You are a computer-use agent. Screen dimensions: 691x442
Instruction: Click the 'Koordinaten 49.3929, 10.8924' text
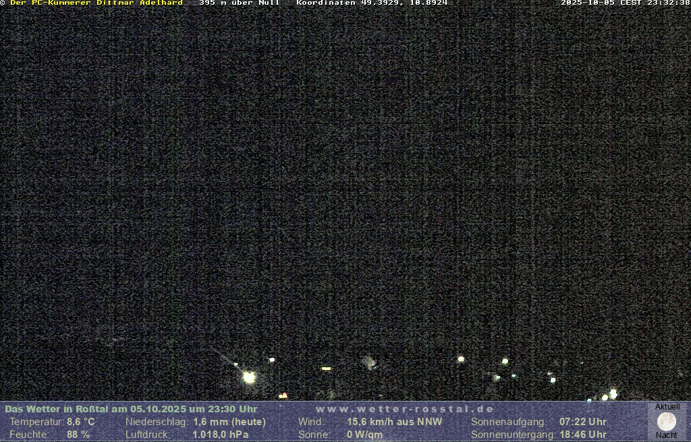point(372,3)
